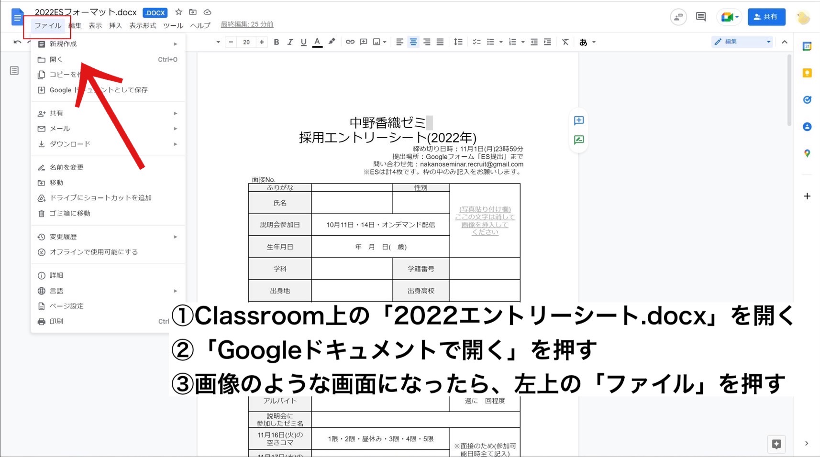Star the 2022ESフォーマット.docx document
This screenshot has width=820, height=457.
(x=178, y=12)
